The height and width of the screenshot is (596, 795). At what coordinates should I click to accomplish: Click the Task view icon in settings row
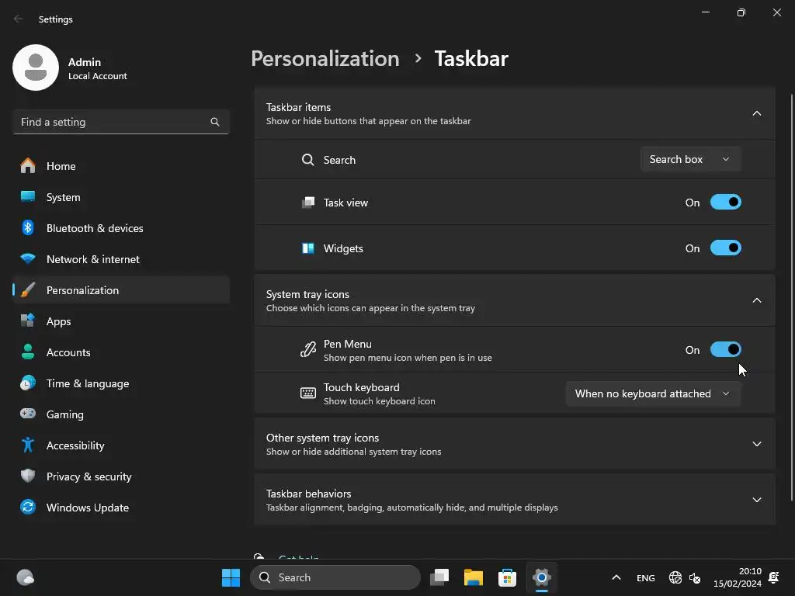pyautogui.click(x=307, y=203)
